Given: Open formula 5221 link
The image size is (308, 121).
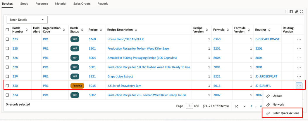Looking at the screenshot, I should [217, 76].
